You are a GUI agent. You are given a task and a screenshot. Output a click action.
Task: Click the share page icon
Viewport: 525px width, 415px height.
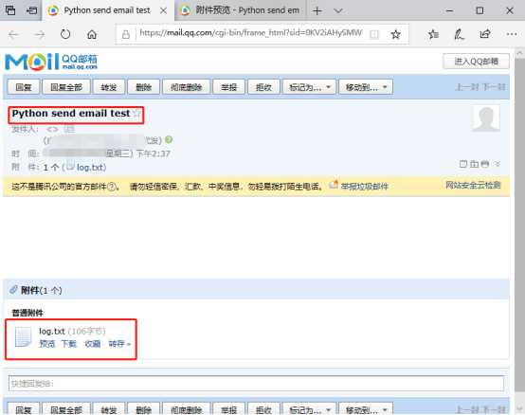[x=485, y=34]
